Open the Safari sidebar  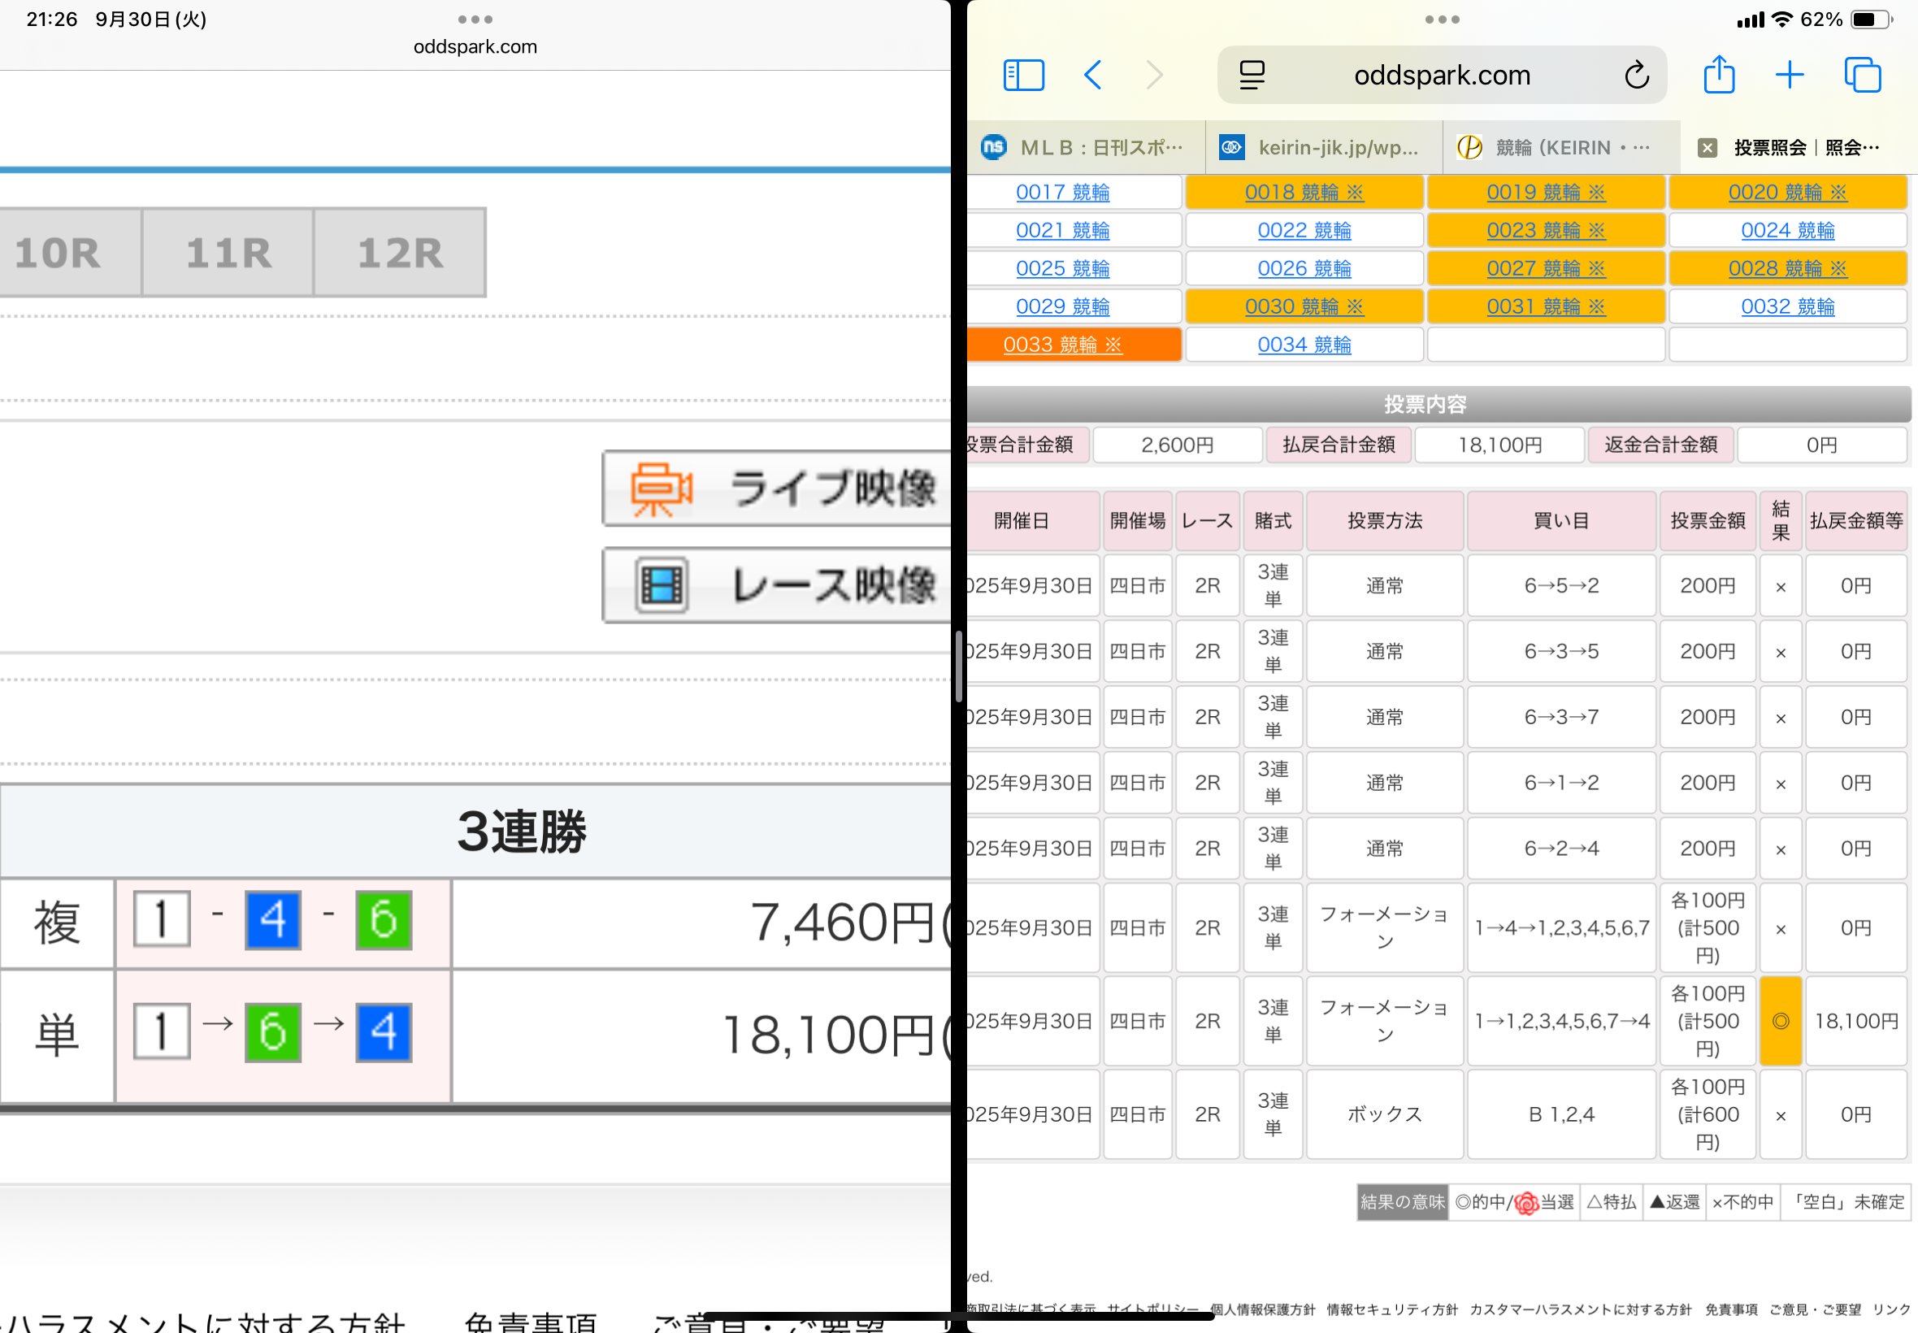[1024, 75]
